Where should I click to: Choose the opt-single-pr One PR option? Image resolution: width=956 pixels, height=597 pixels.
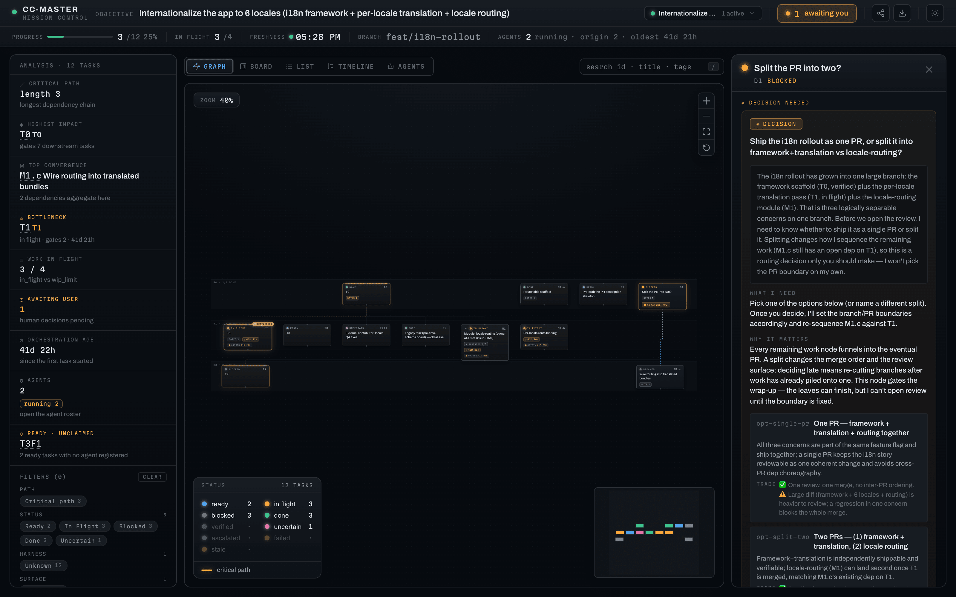(x=839, y=467)
